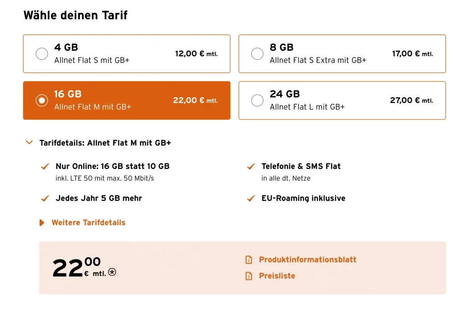
Task: Select the 8 GB Allnet Flat S Extra radio
Action: coord(257,54)
